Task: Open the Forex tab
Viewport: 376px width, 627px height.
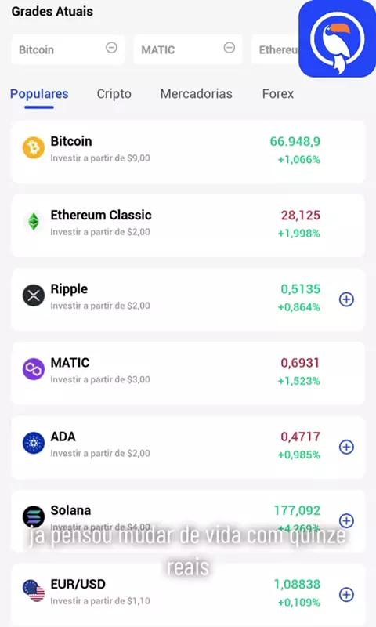Action: pos(278,93)
